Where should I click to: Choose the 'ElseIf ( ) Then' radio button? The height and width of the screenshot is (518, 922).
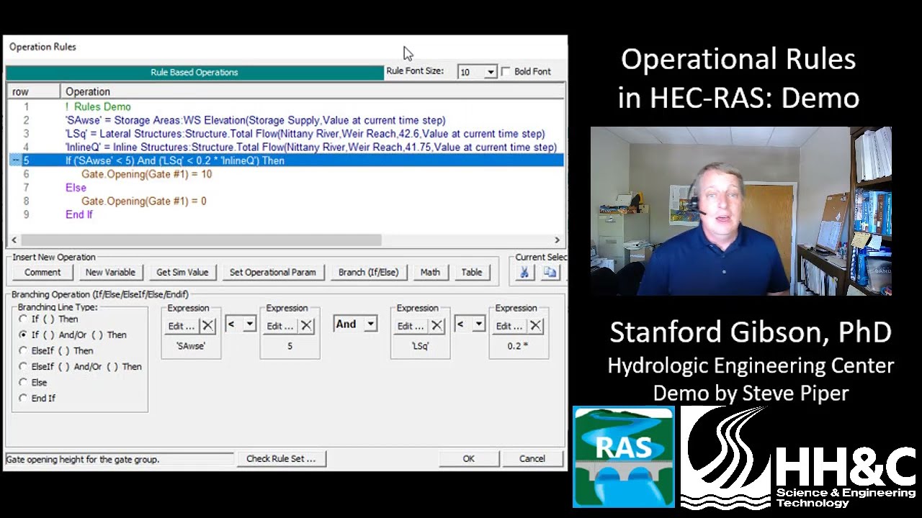[x=24, y=350]
